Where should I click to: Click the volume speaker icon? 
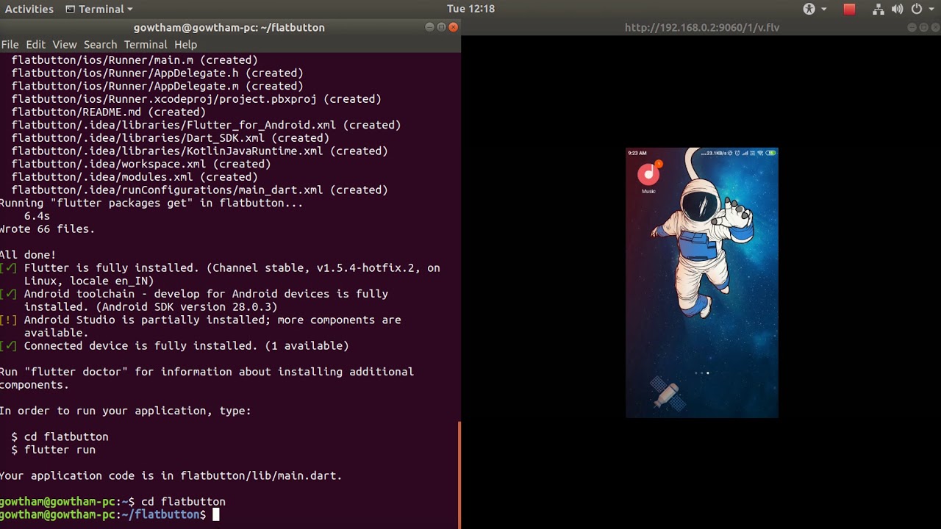point(897,9)
